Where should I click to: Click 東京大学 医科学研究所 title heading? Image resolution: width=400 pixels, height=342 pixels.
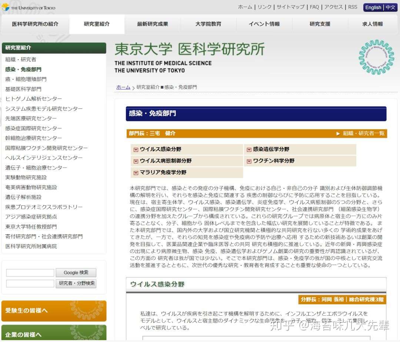click(x=190, y=49)
